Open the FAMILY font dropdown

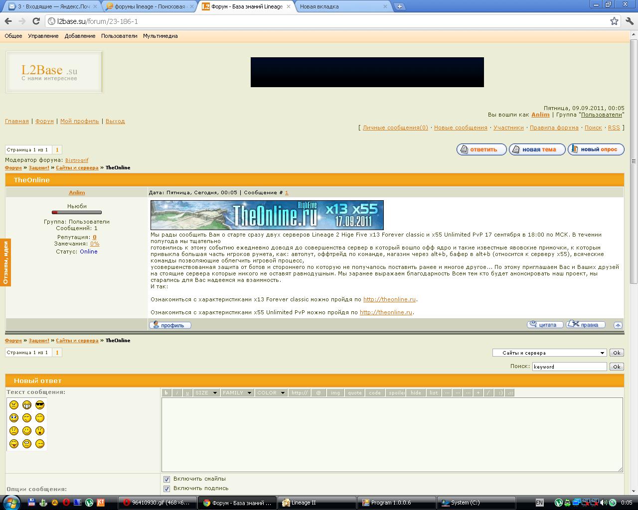pos(237,392)
